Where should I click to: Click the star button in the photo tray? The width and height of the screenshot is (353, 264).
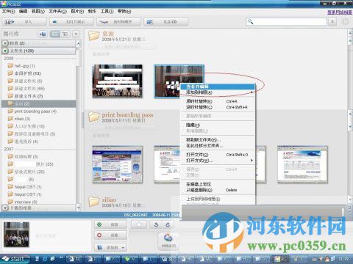139,224
